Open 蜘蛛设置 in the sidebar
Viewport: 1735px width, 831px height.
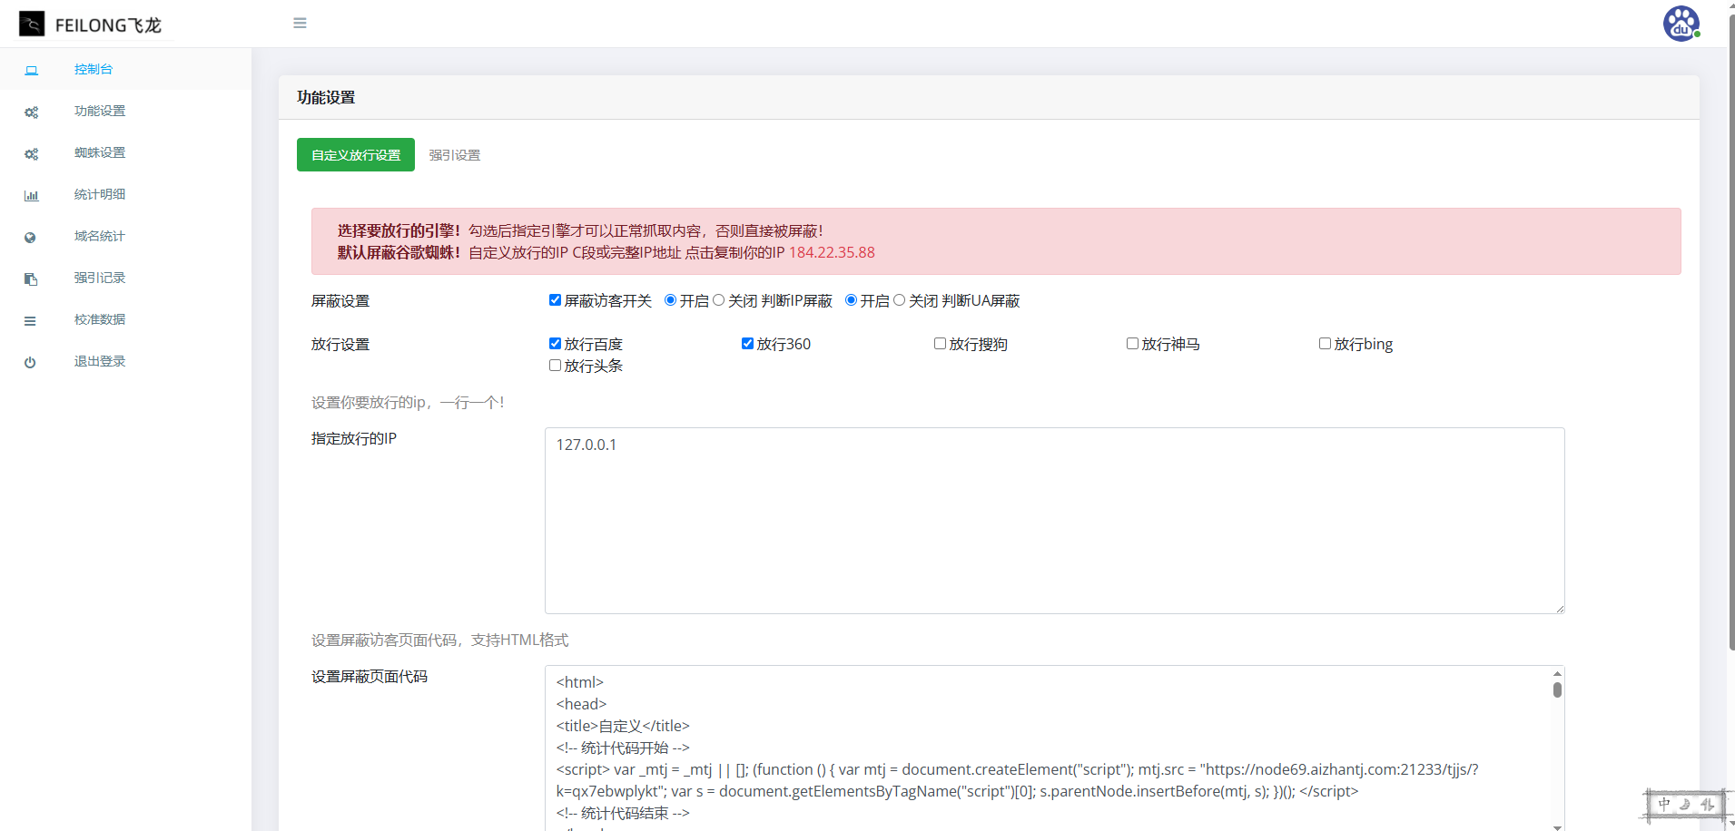(100, 152)
